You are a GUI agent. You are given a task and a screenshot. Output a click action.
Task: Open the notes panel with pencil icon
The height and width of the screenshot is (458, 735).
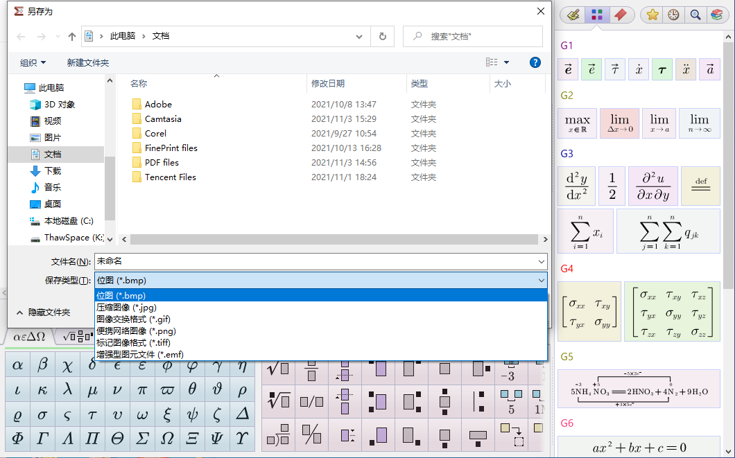pyautogui.click(x=573, y=15)
